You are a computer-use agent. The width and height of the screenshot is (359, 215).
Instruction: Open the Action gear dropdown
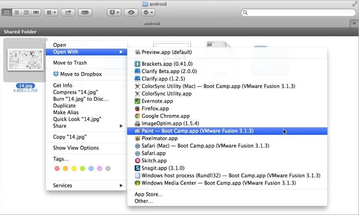(x=148, y=12)
